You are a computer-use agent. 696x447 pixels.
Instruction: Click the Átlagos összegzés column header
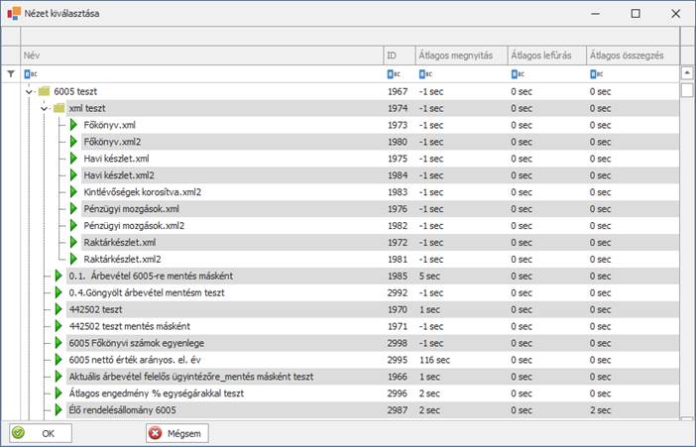tap(631, 56)
